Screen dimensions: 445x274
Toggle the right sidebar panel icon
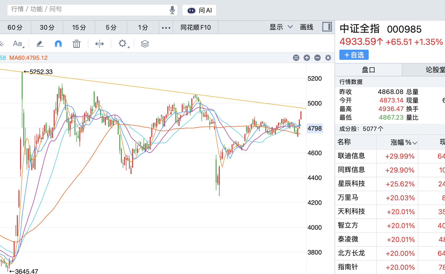point(327,27)
